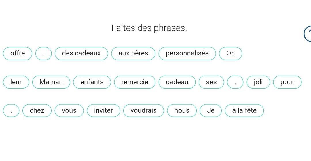
Task: Click the "leur" word chip
Action: click(x=16, y=82)
